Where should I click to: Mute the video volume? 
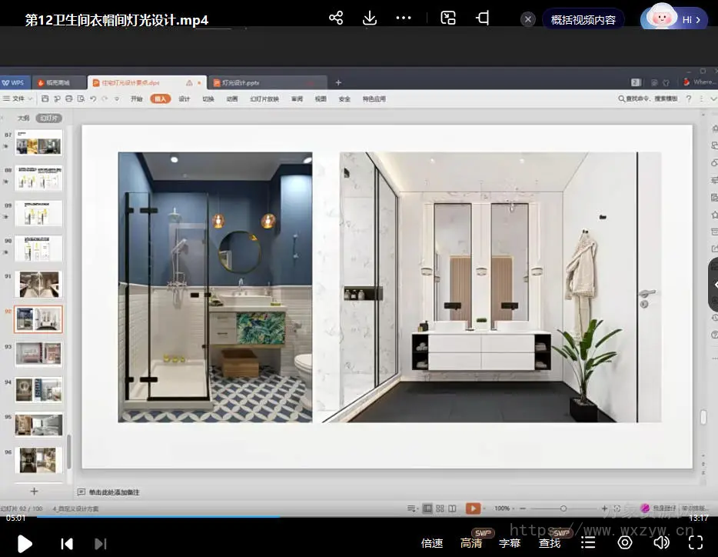click(661, 543)
